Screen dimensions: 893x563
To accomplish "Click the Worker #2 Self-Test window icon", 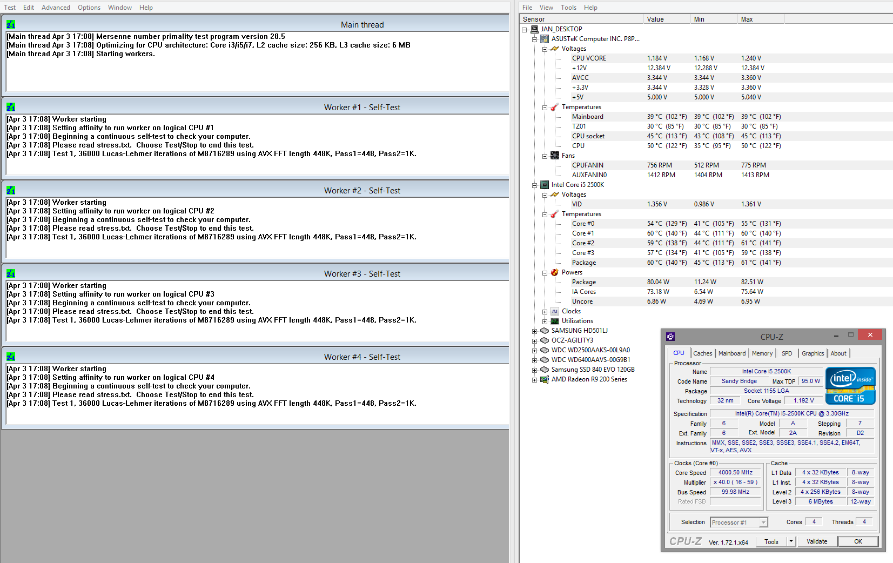I will [11, 190].
